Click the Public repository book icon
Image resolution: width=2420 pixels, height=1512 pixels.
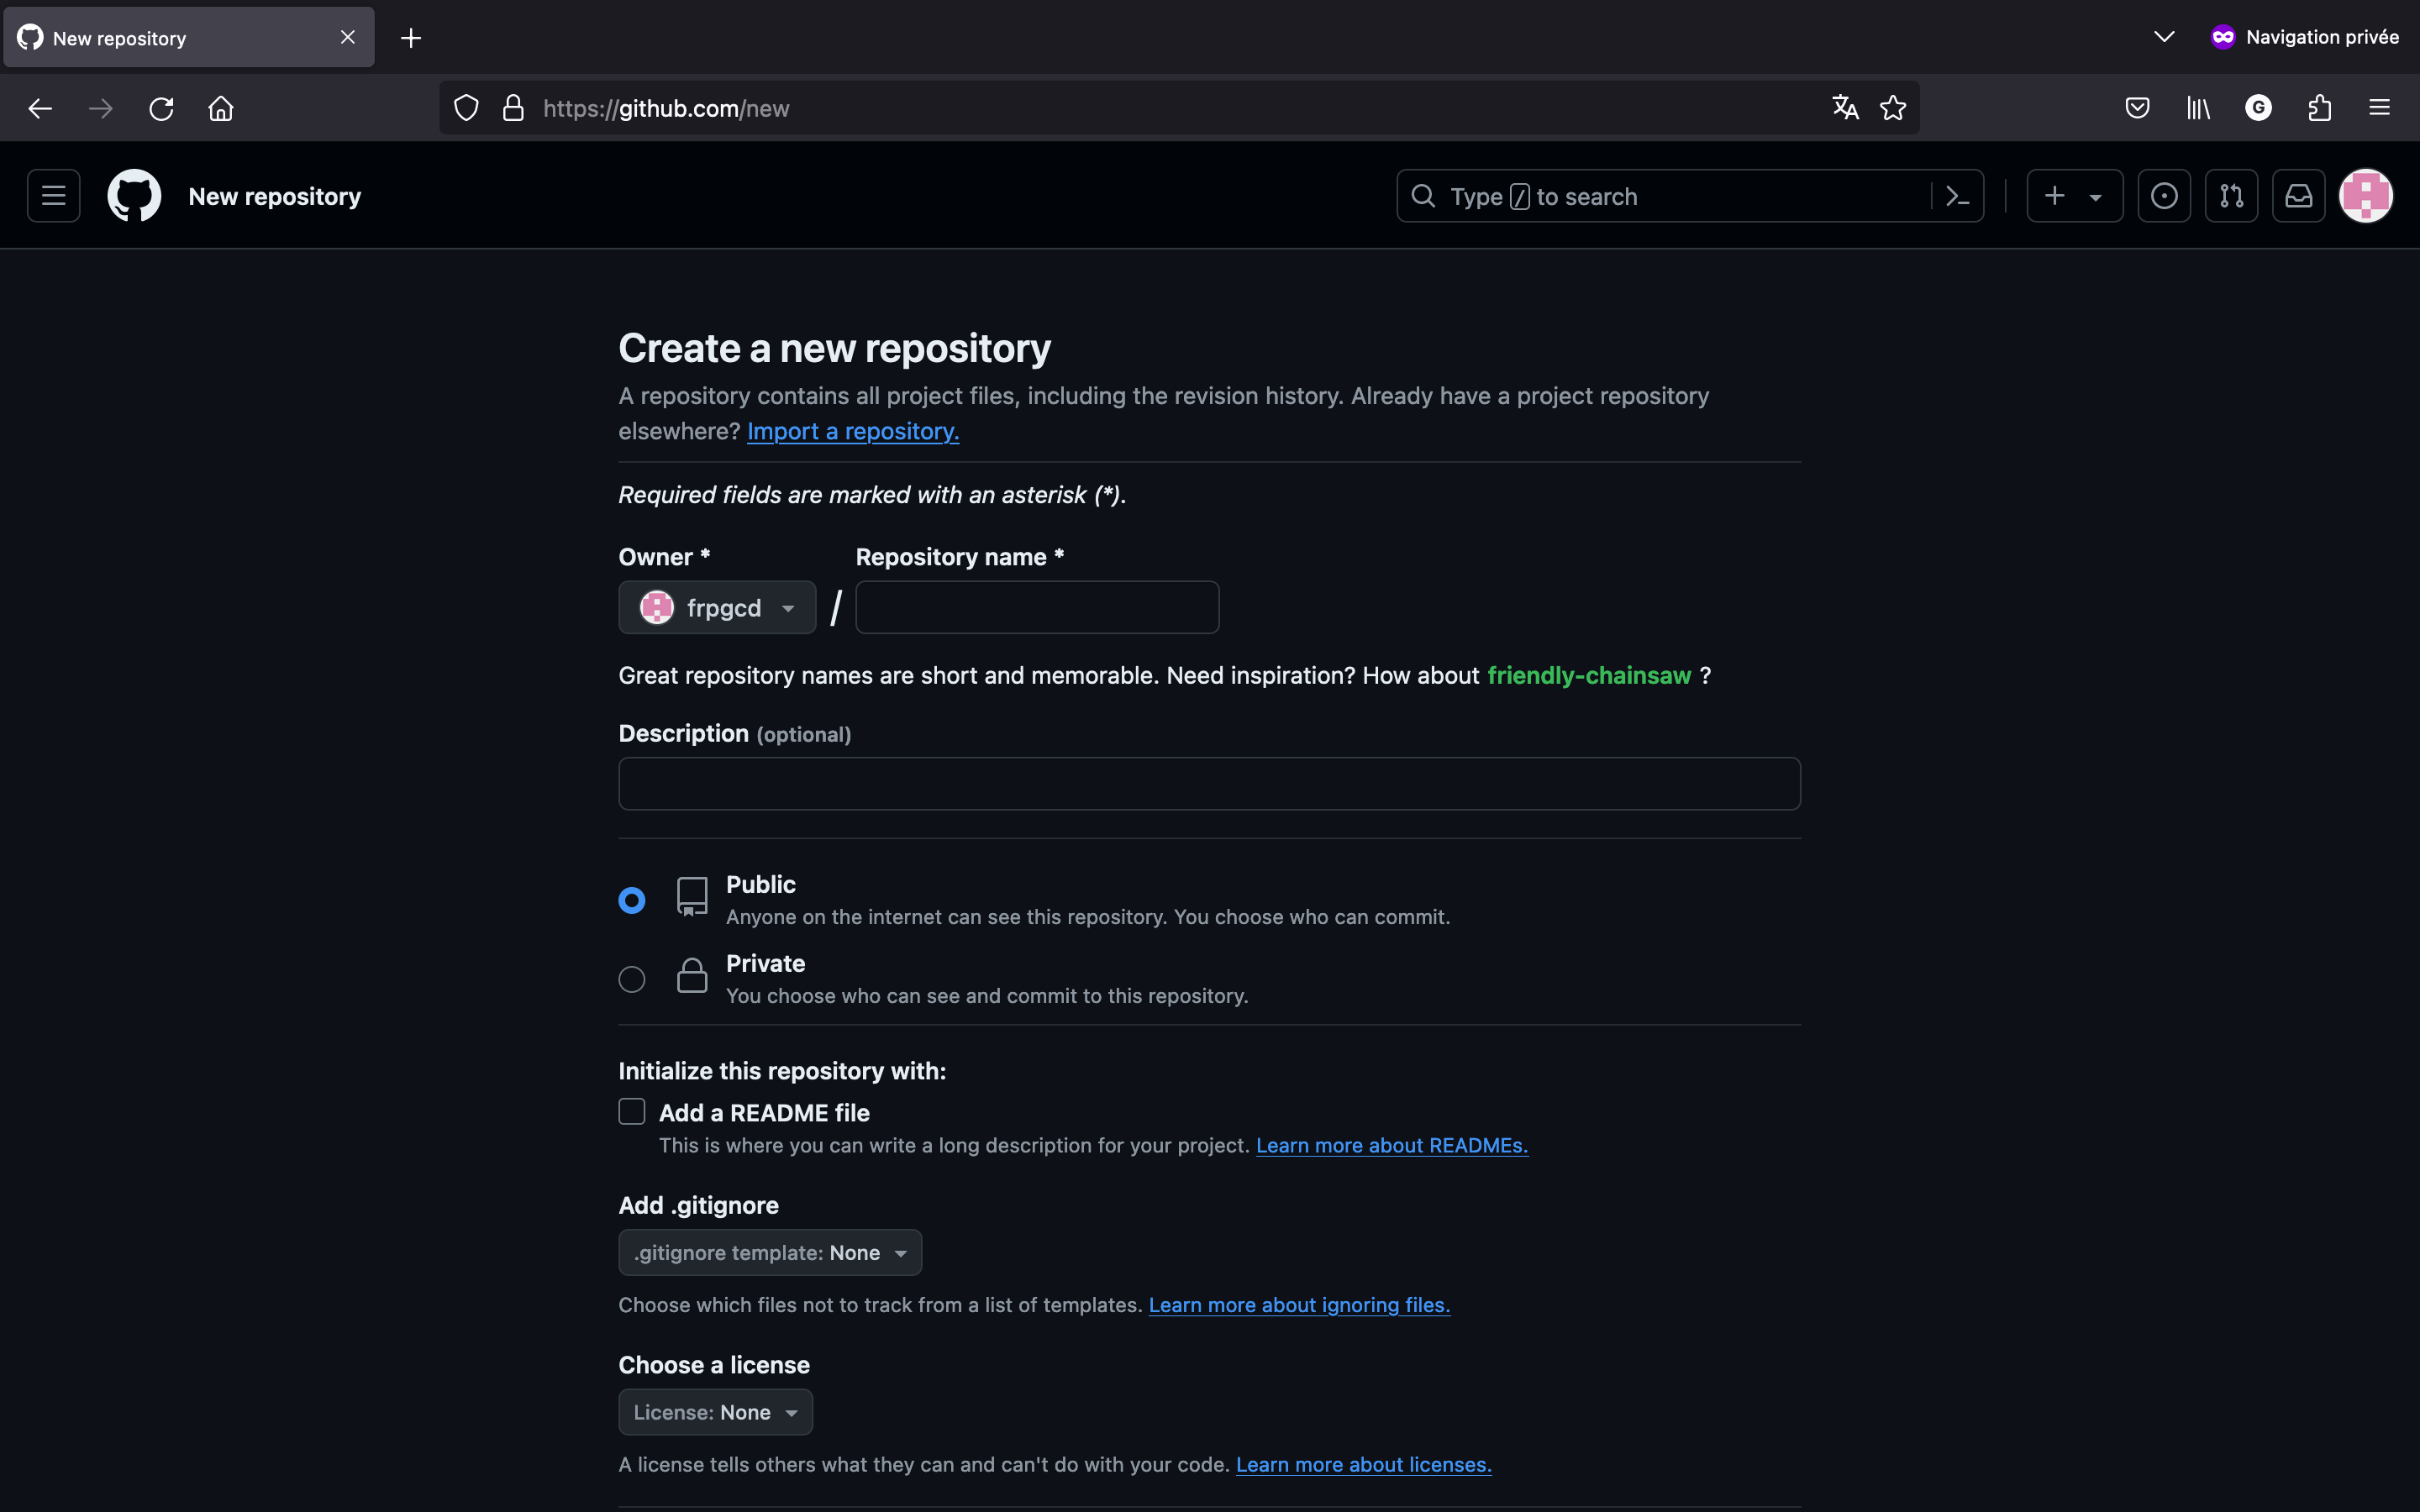692,897
